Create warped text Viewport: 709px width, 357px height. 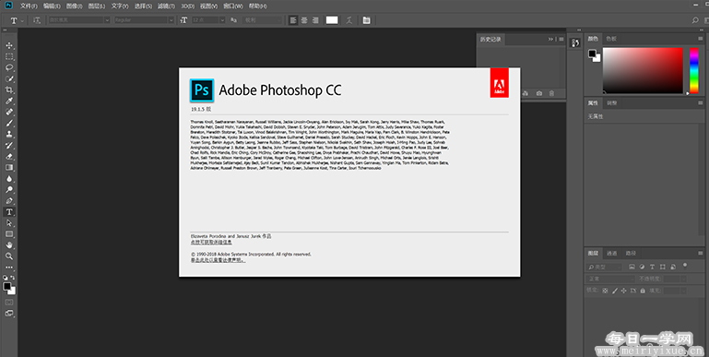pyautogui.click(x=349, y=20)
